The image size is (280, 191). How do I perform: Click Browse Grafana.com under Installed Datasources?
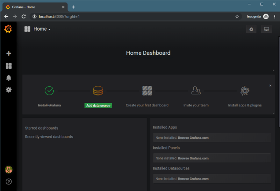click(x=193, y=179)
